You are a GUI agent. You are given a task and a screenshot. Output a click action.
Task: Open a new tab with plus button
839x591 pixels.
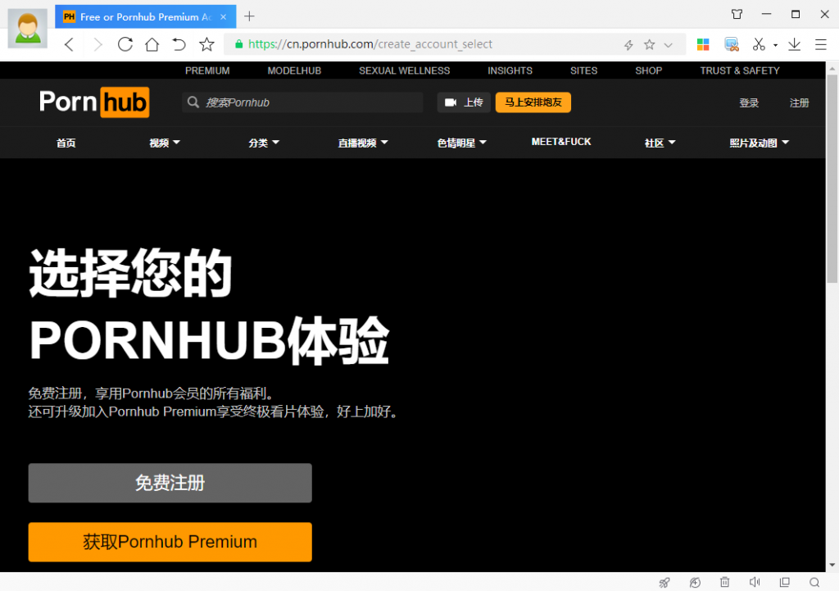249,16
